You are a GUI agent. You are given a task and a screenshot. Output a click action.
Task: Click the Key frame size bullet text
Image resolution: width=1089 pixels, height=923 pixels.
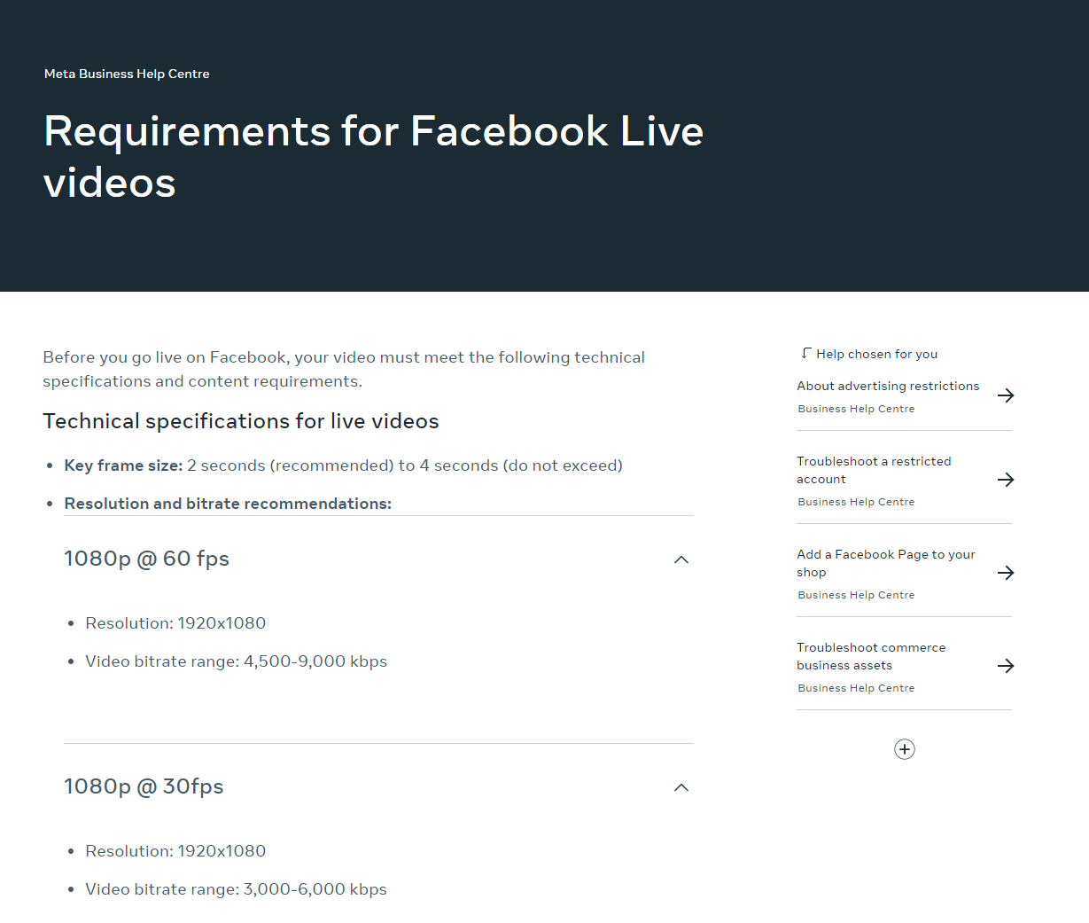click(x=344, y=465)
